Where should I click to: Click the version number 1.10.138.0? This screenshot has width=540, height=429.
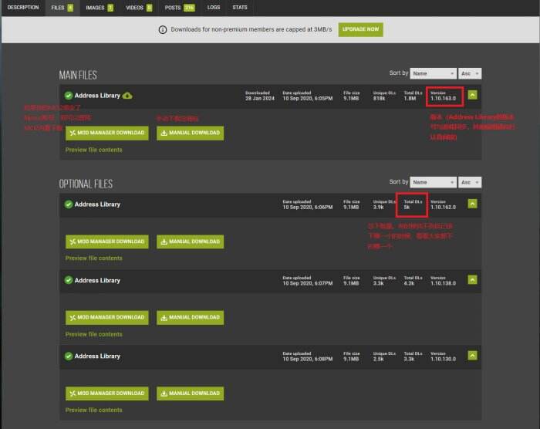coord(444,283)
